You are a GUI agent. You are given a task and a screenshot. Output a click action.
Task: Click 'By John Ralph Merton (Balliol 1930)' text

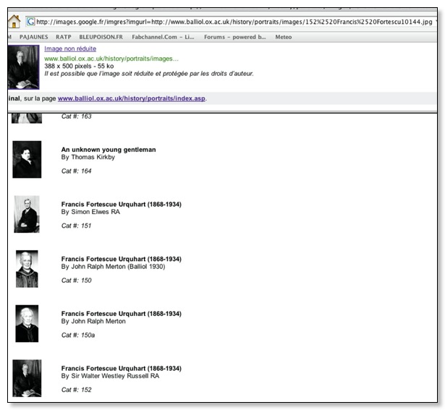[113, 267]
